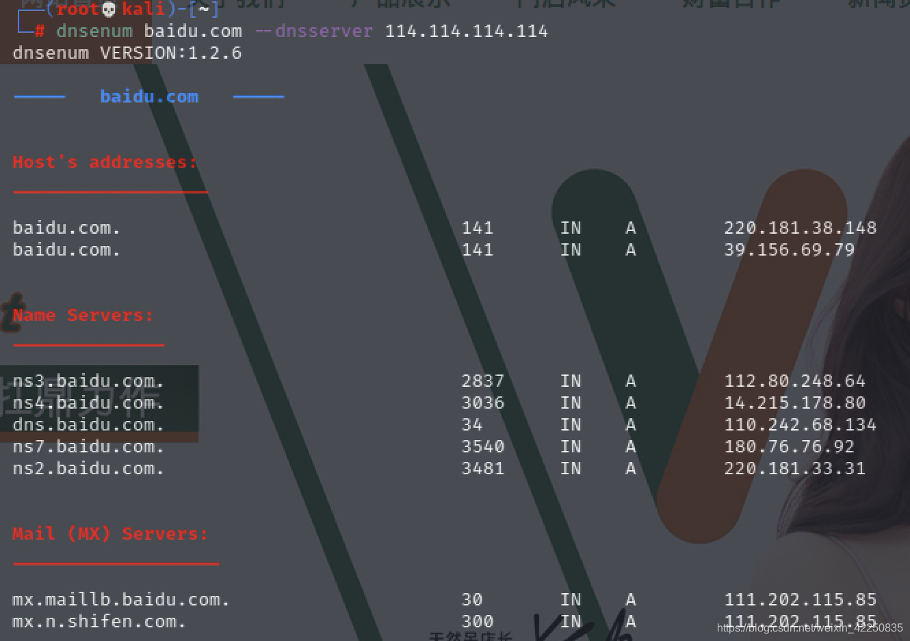
Task: Click the TTL value 3036
Action: tap(483, 403)
